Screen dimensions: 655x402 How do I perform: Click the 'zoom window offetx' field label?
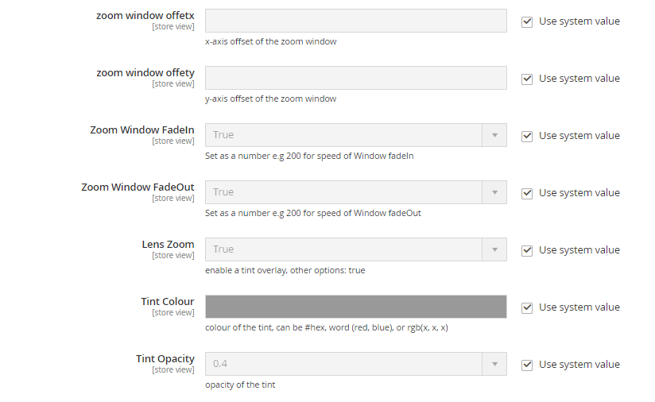[x=145, y=16]
